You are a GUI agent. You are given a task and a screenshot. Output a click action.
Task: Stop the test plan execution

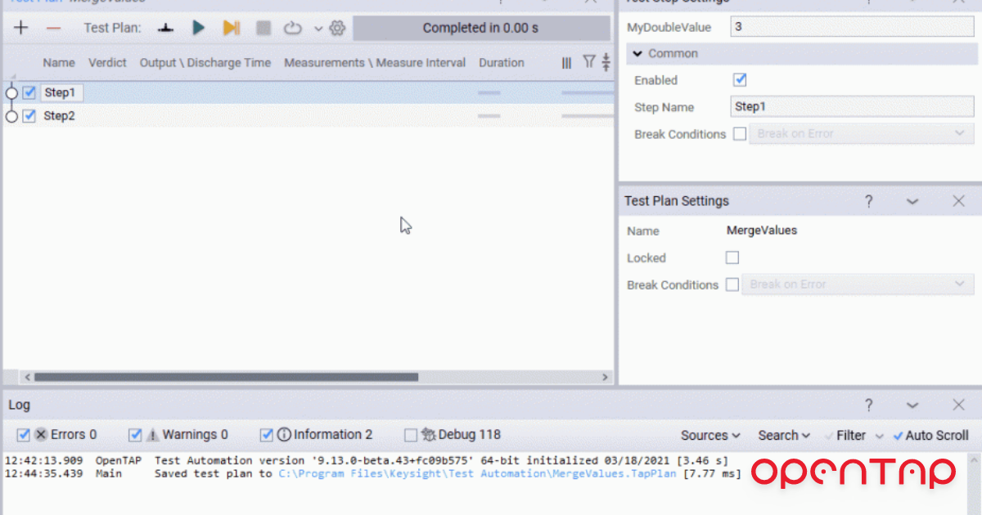pos(263,27)
